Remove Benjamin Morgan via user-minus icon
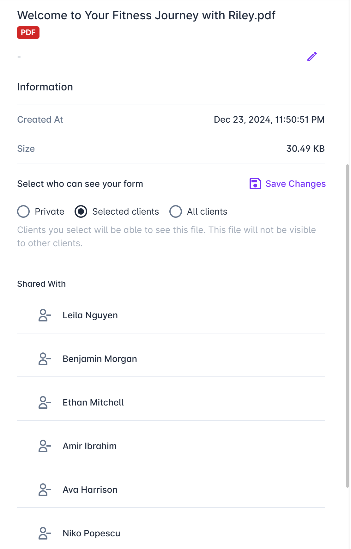The width and height of the screenshot is (351, 549). 45,359
